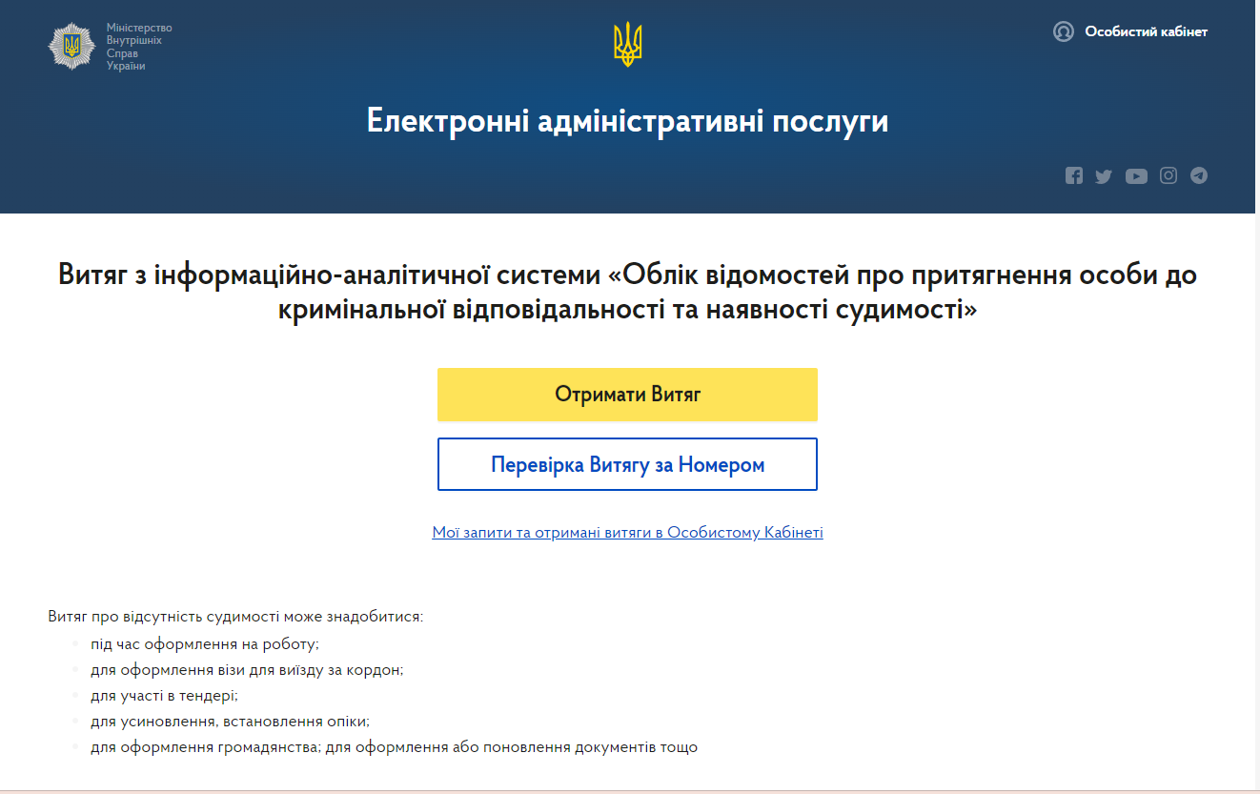The width and height of the screenshot is (1260, 794).
Task: Click the Електронні адміністративні послуги header title
Action: pyautogui.click(x=627, y=122)
